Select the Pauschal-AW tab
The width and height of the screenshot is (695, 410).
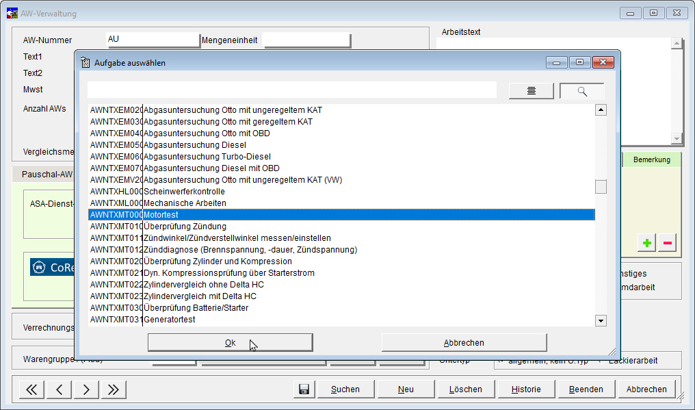(x=47, y=175)
